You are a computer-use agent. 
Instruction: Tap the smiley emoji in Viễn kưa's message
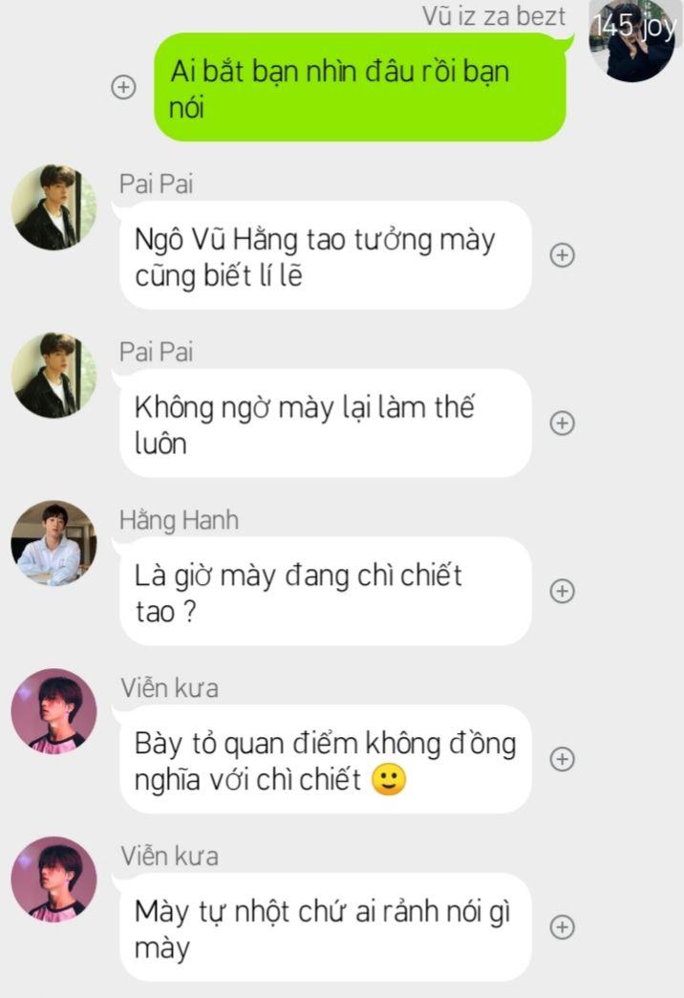(x=388, y=780)
